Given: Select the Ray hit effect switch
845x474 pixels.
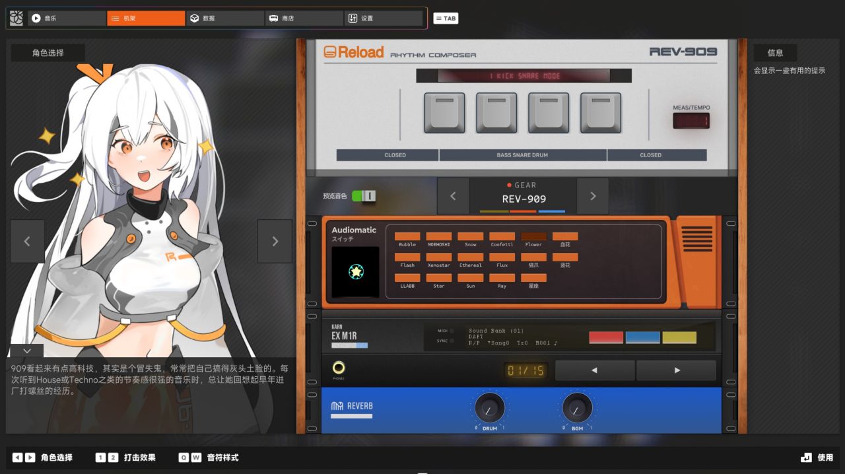Looking at the screenshot, I should [502, 278].
